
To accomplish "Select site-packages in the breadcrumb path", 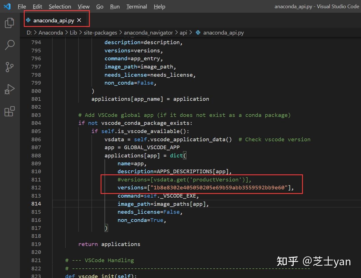I will pos(100,33).
